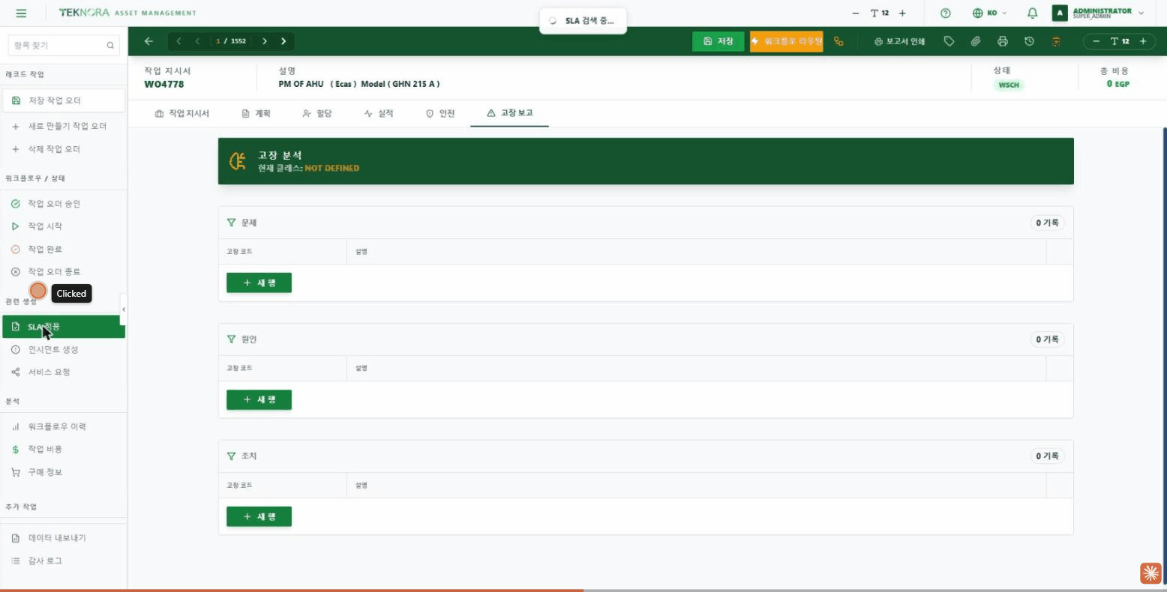Switch to the 계획 tab
Image resolution: width=1167 pixels, height=592 pixels.
(256, 113)
